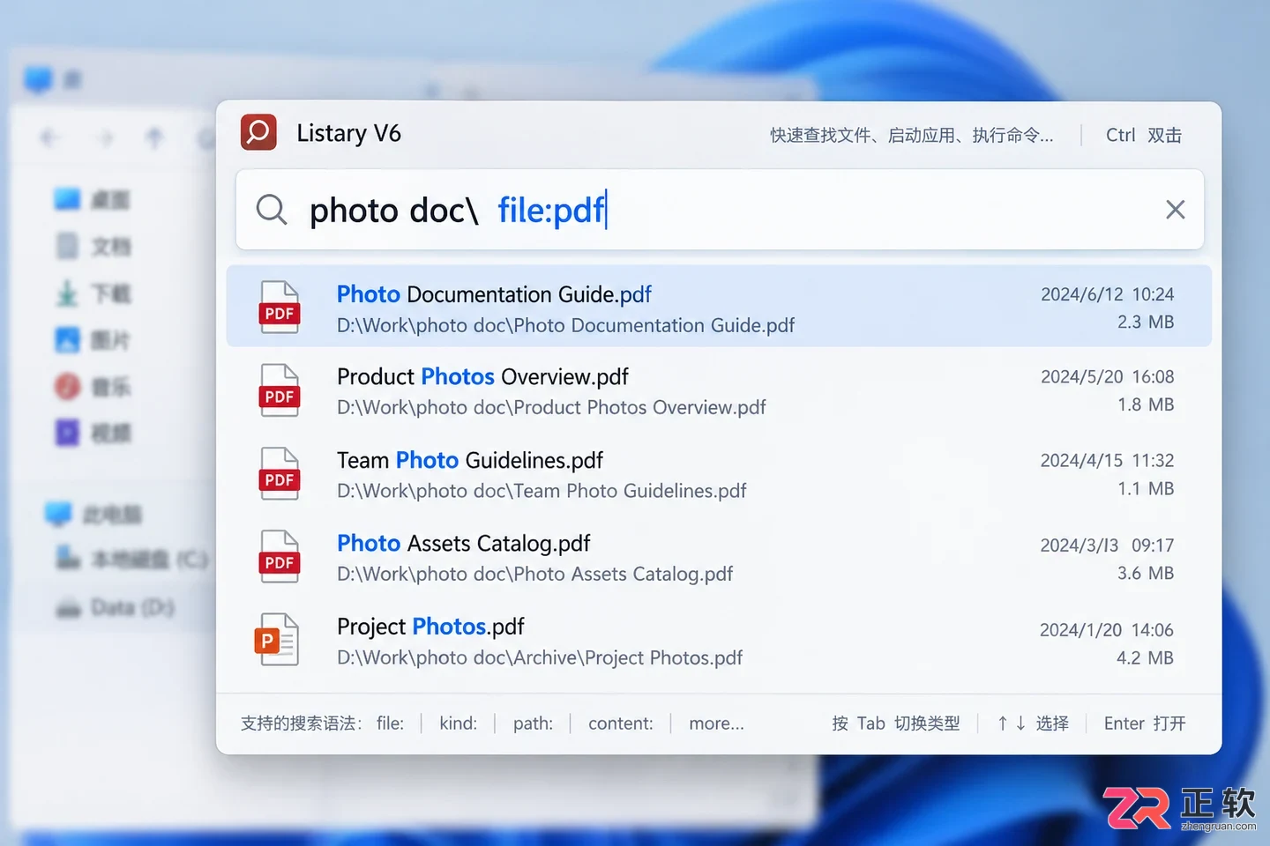The width and height of the screenshot is (1270, 846).
Task: Click the Listary red search logo
Action: [x=258, y=132]
